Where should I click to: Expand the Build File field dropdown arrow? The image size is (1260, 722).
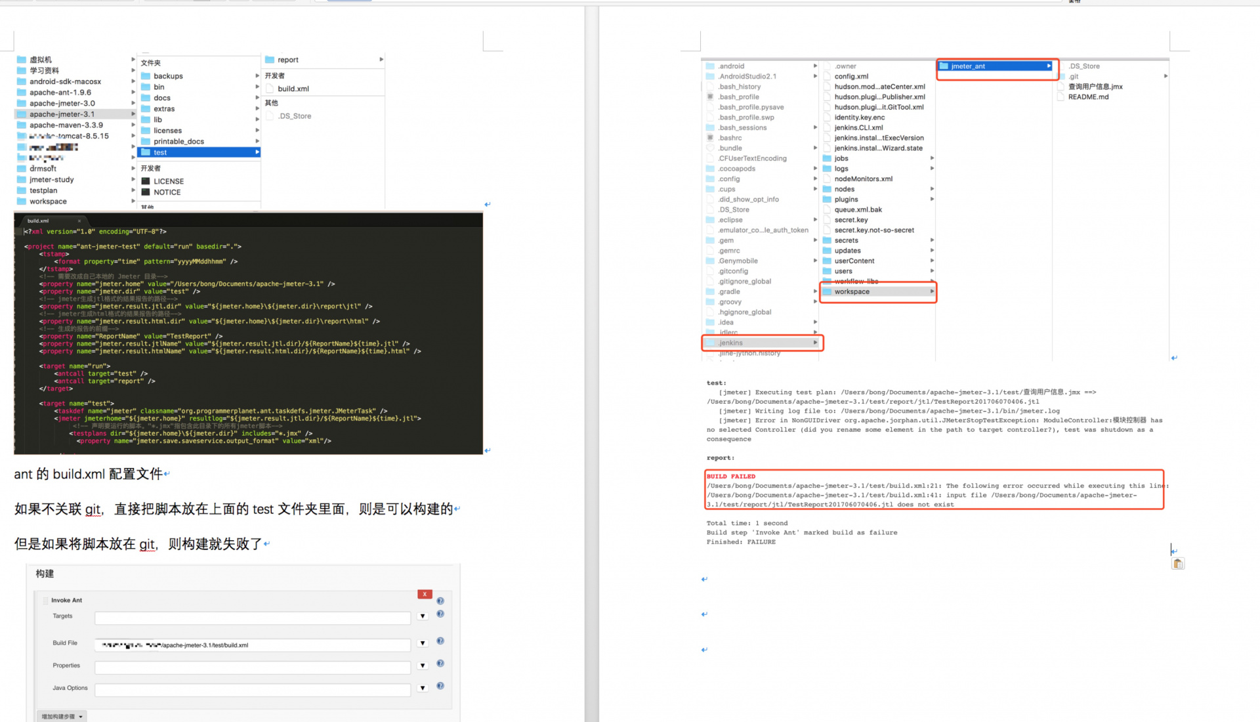click(x=423, y=643)
